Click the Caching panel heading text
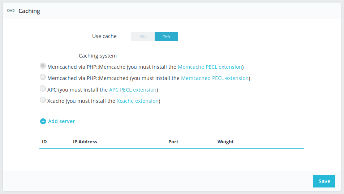Viewport: 344px width, 194px height. tap(29, 11)
